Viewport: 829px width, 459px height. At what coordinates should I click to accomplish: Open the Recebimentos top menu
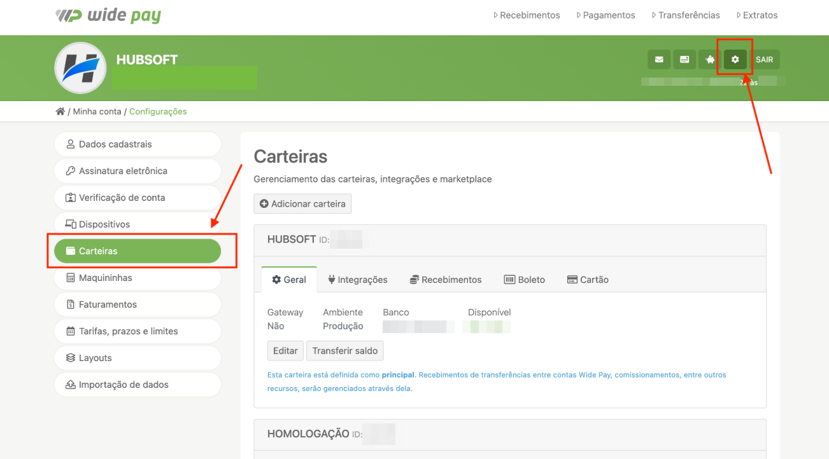click(527, 15)
